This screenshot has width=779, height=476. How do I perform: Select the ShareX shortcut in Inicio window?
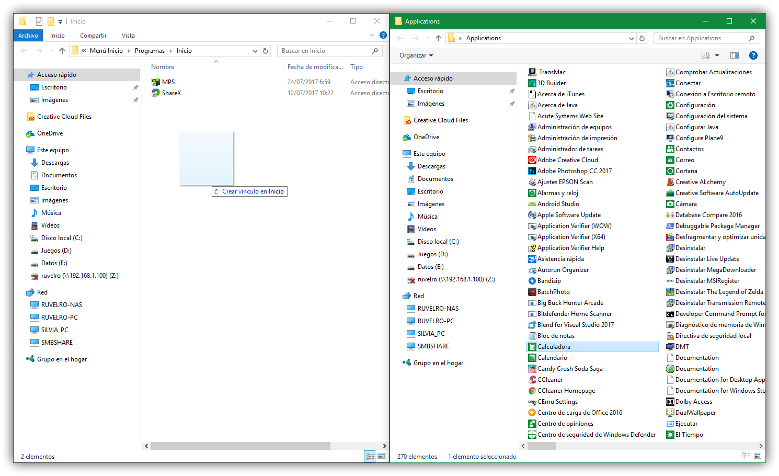pos(166,93)
